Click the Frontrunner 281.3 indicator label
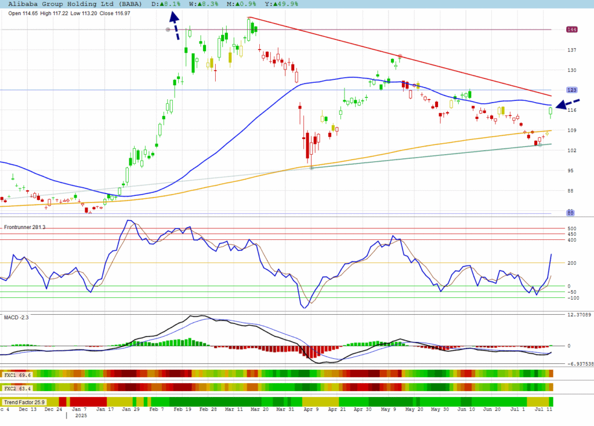 click(24, 227)
